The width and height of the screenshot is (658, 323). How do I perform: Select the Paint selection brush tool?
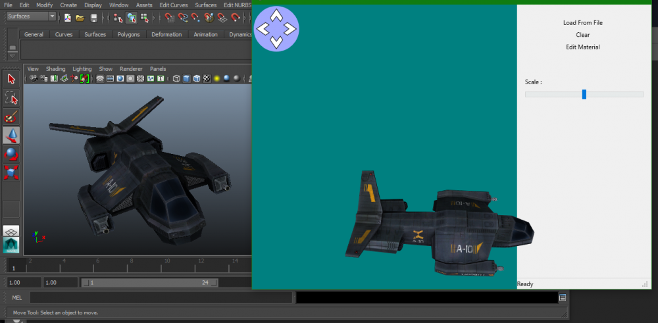tap(11, 116)
